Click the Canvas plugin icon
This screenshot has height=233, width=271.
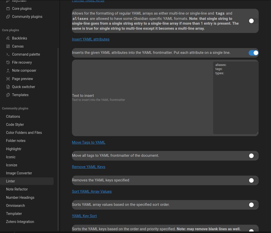8,46
